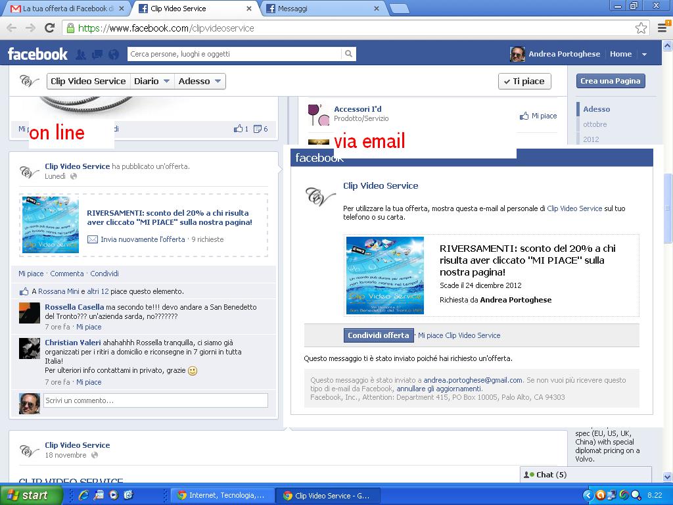The image size is (673, 505).
Task: Open account menu arrow next to Home
Action: (x=644, y=55)
